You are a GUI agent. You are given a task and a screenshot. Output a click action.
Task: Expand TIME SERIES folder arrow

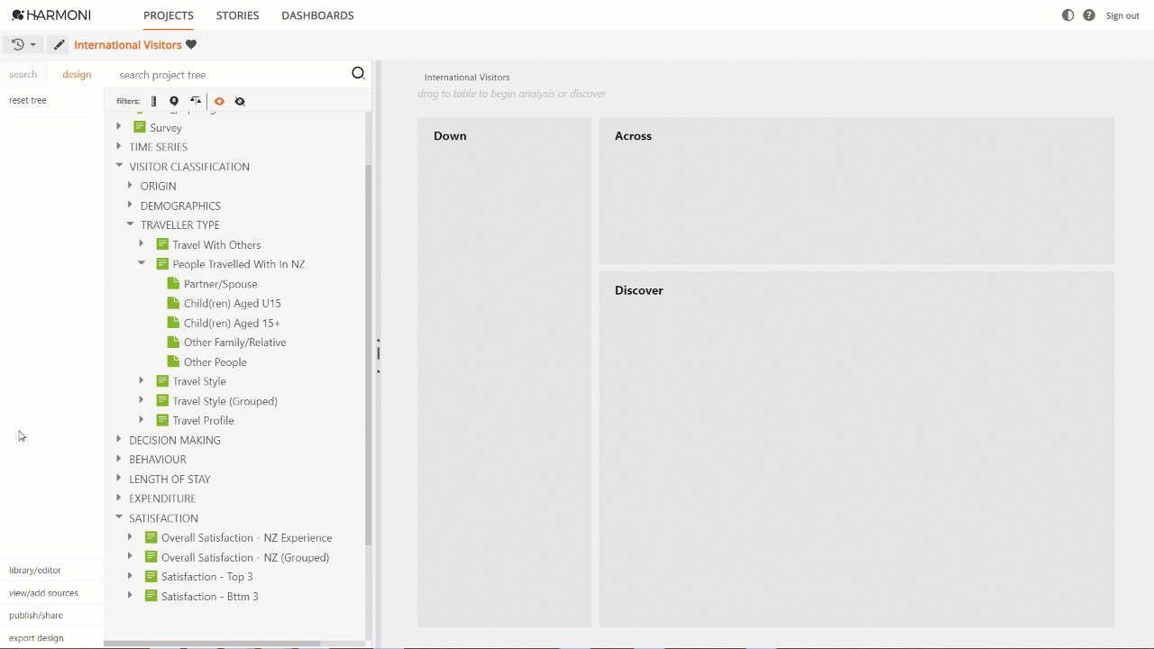coord(119,146)
